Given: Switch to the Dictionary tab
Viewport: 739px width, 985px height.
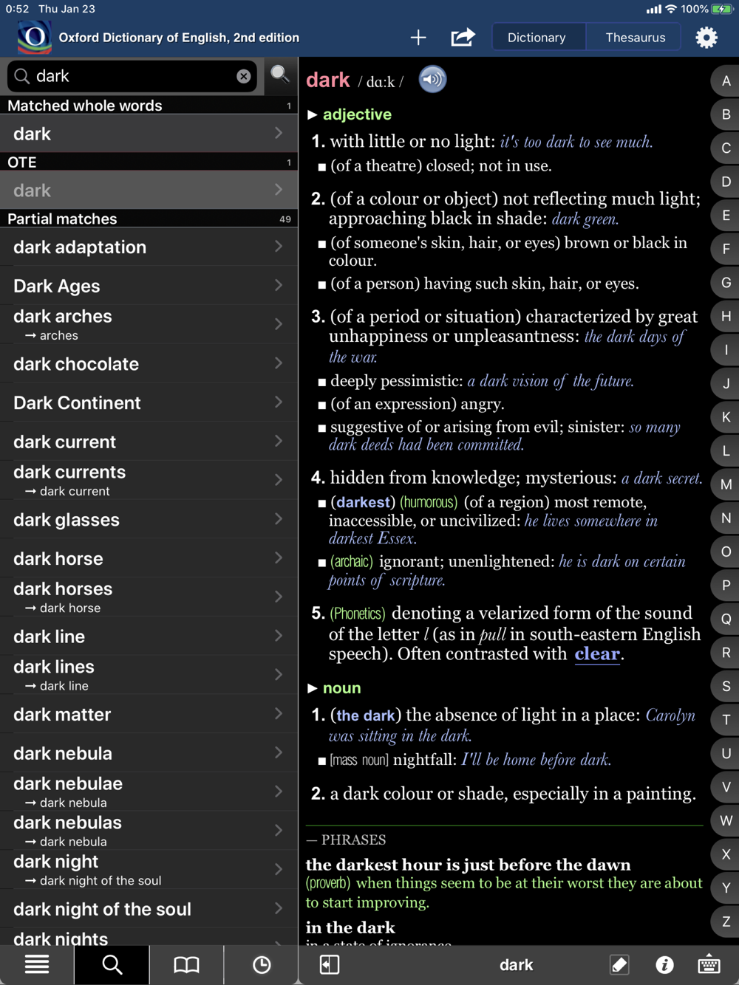Looking at the screenshot, I should pyautogui.click(x=537, y=37).
